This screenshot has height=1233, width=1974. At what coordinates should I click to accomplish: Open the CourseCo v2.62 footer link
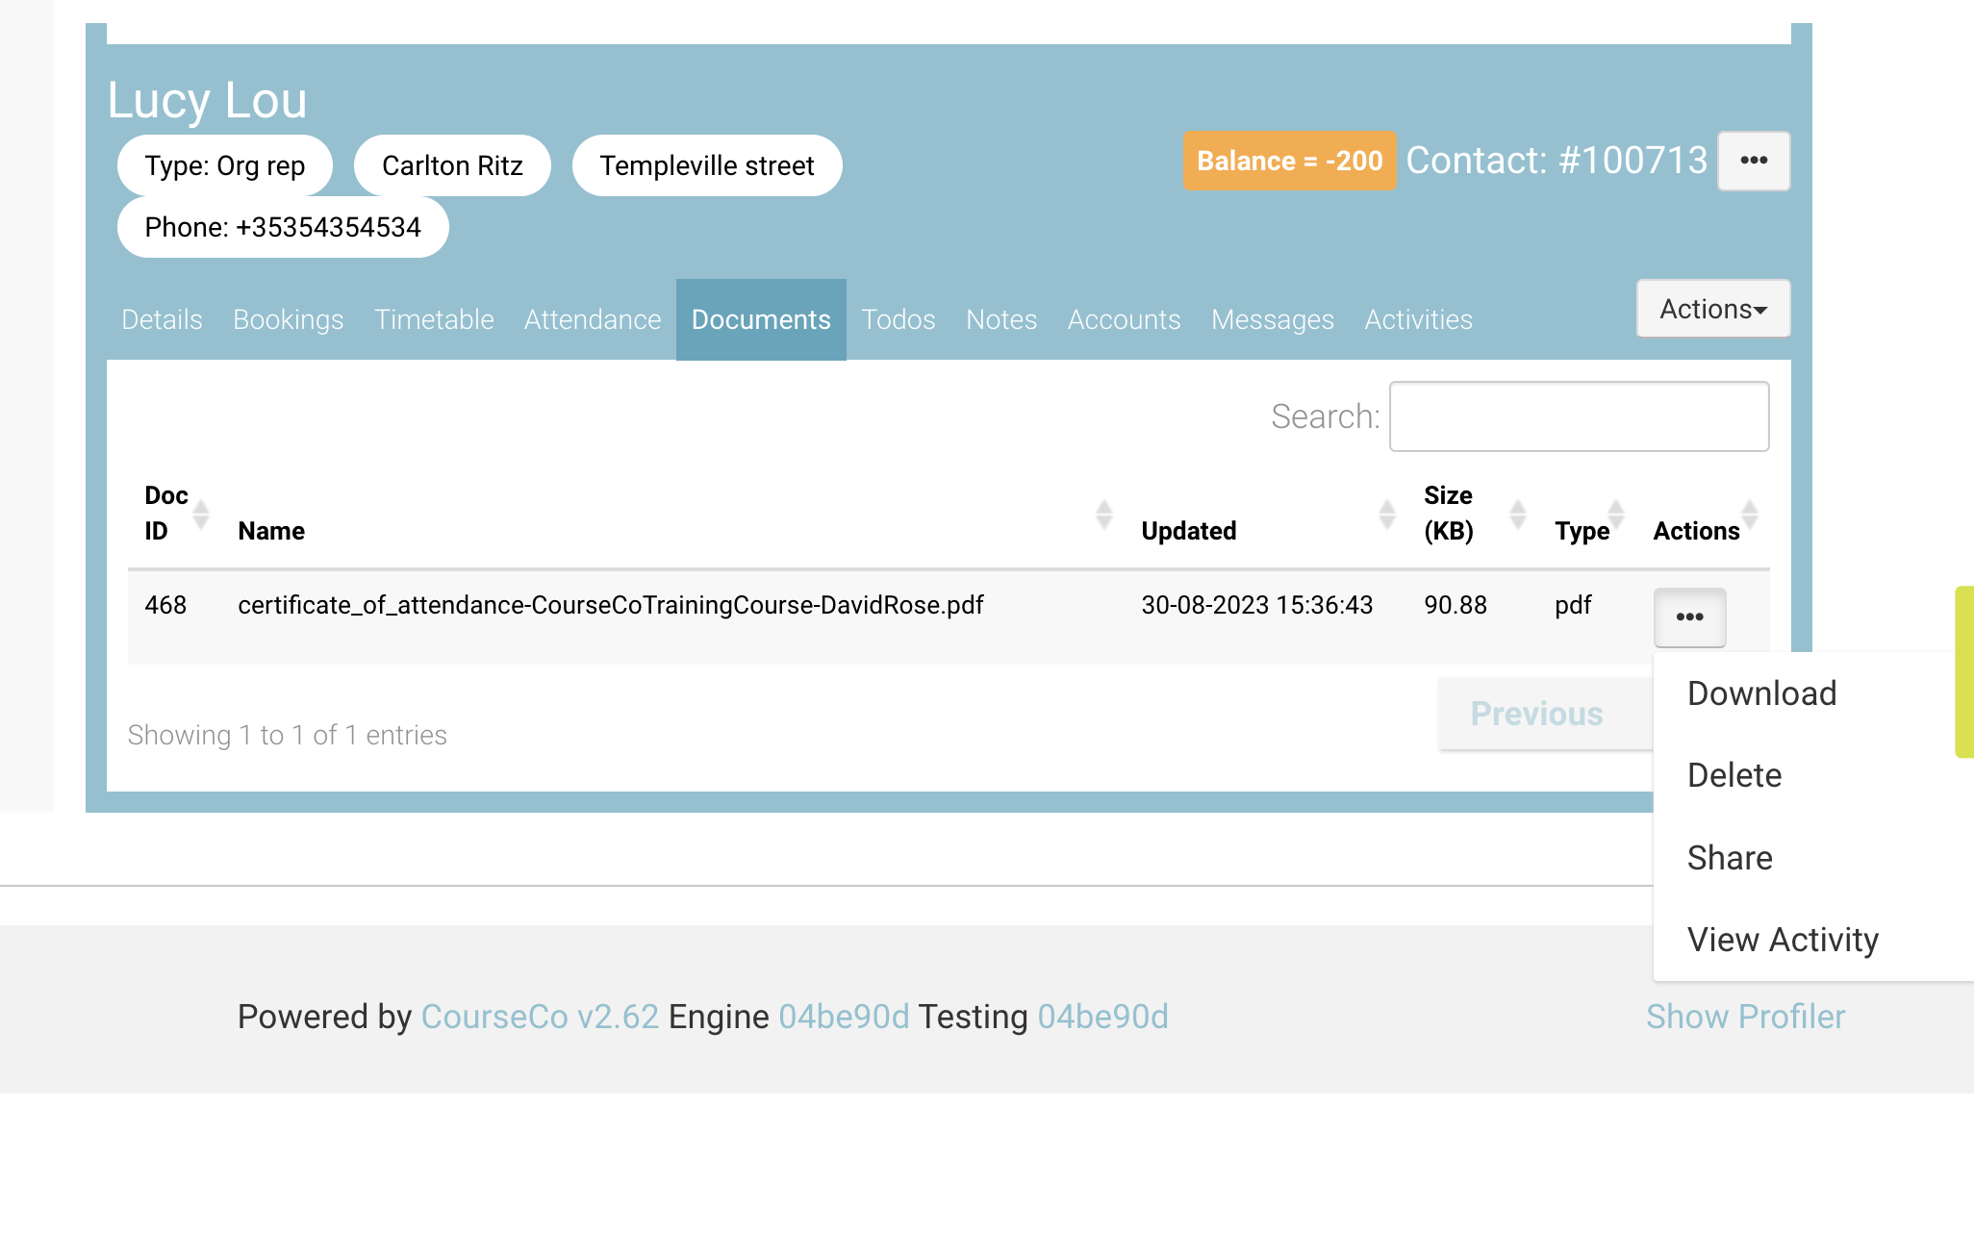pos(540,1017)
